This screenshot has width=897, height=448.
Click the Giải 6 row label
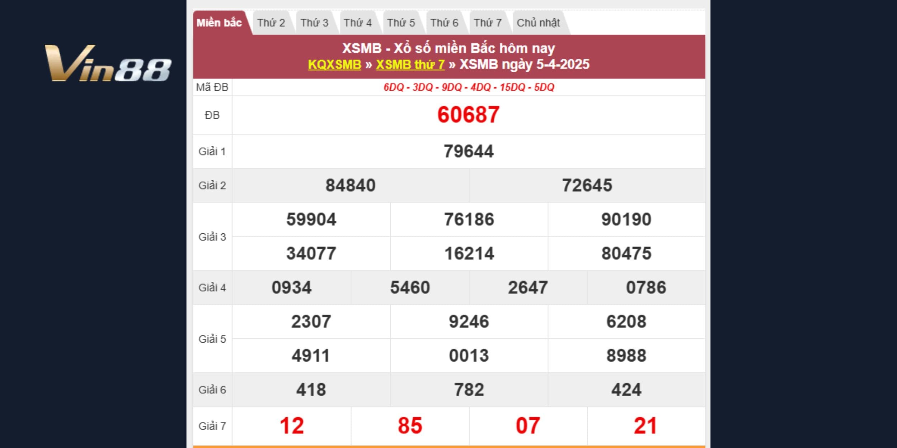pos(212,390)
